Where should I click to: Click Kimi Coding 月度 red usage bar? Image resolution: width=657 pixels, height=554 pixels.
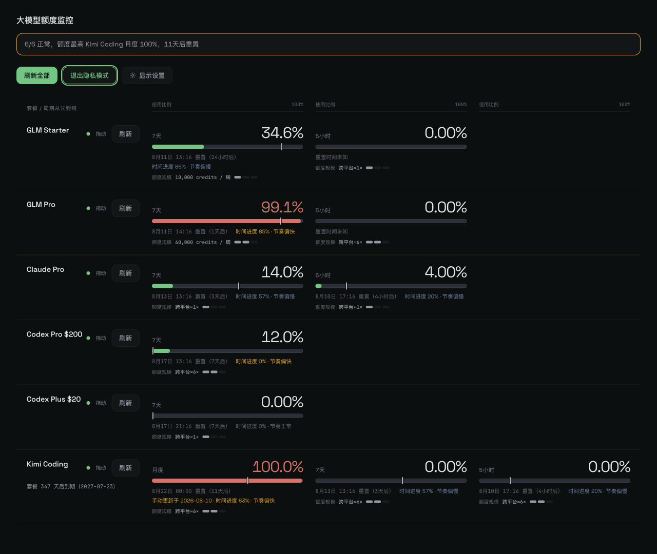click(227, 481)
